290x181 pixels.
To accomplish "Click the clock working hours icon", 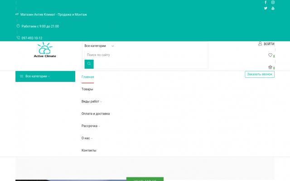I will tap(18, 26).
